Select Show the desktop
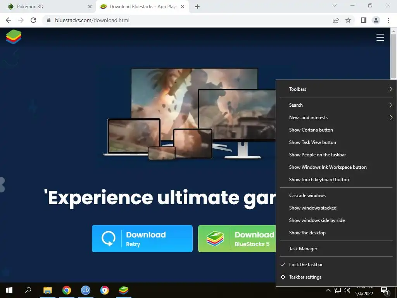This screenshot has width=397, height=298. point(336,233)
